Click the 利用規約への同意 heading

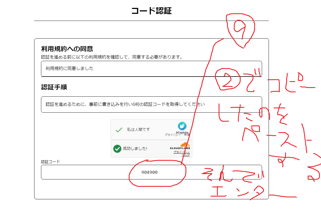point(67,49)
